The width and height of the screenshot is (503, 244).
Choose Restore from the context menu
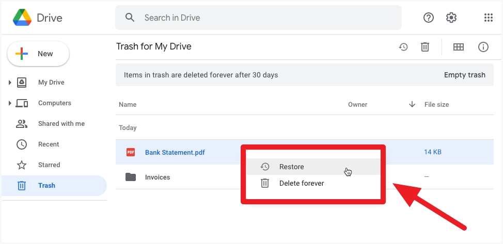(x=292, y=167)
